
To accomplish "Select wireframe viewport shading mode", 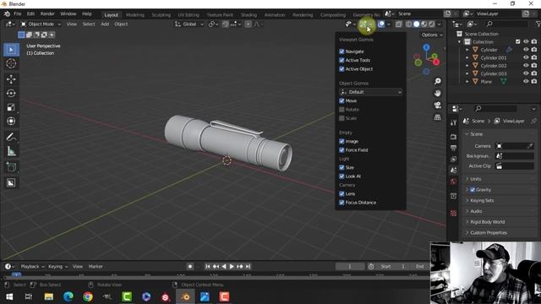I will [409, 24].
